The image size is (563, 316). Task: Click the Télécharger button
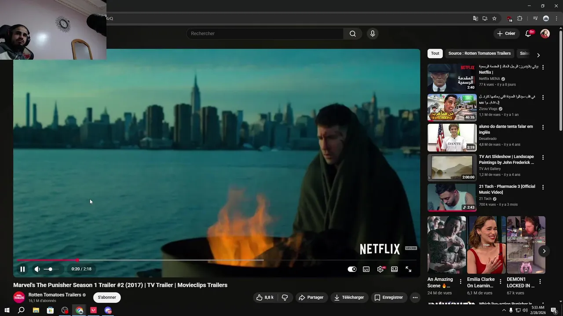(x=349, y=298)
